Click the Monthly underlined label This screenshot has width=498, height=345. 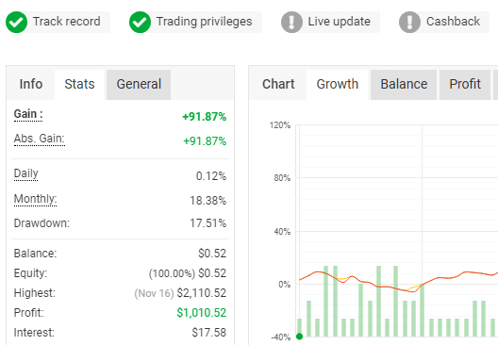(35, 199)
